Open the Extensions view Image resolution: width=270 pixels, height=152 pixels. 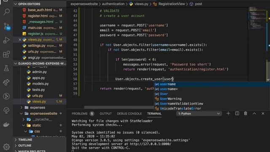click(6, 54)
